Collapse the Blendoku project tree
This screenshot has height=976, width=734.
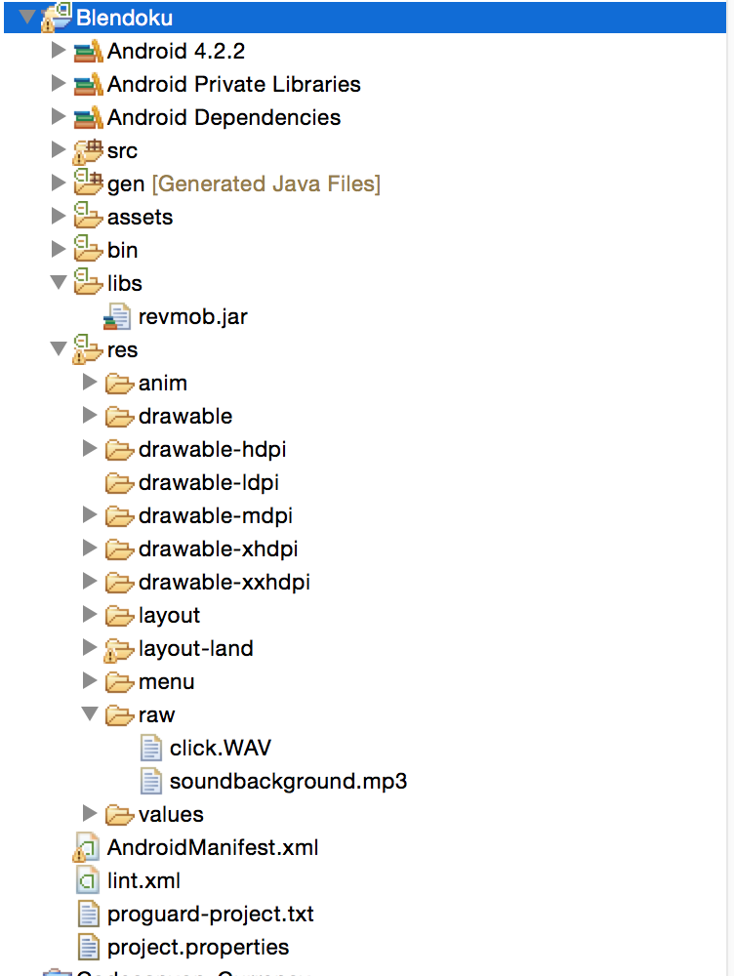pos(26,18)
